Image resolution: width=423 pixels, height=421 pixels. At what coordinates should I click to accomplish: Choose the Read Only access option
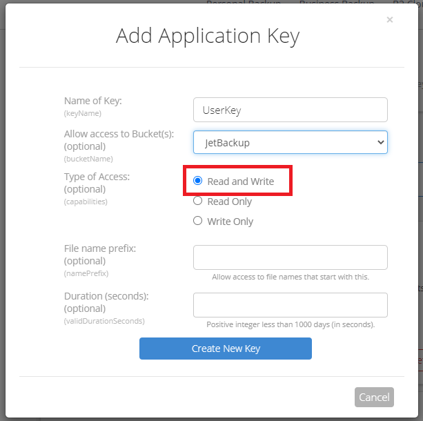(x=198, y=202)
